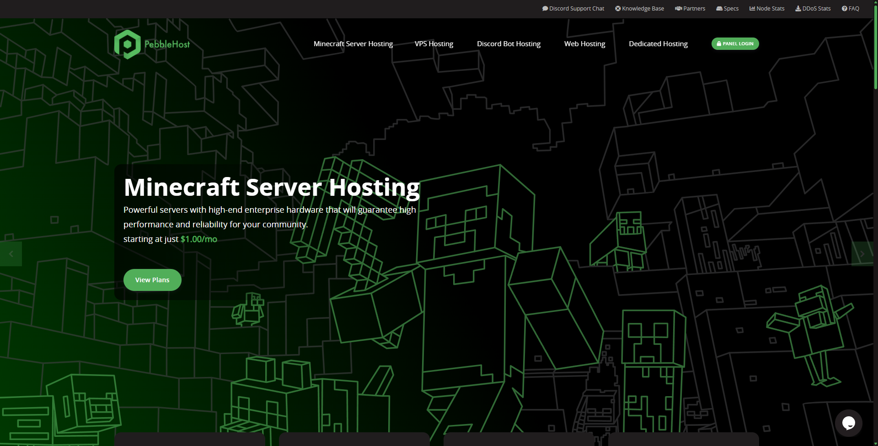The width and height of the screenshot is (878, 446).
Task: Click the PebbleHost brand name text
Action: 167,44
